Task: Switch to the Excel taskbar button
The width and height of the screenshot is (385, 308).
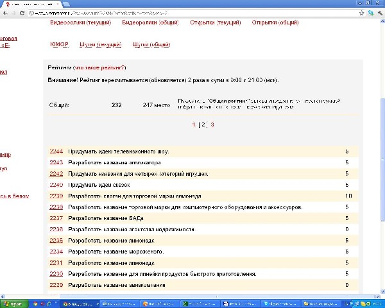Action: click(x=200, y=304)
